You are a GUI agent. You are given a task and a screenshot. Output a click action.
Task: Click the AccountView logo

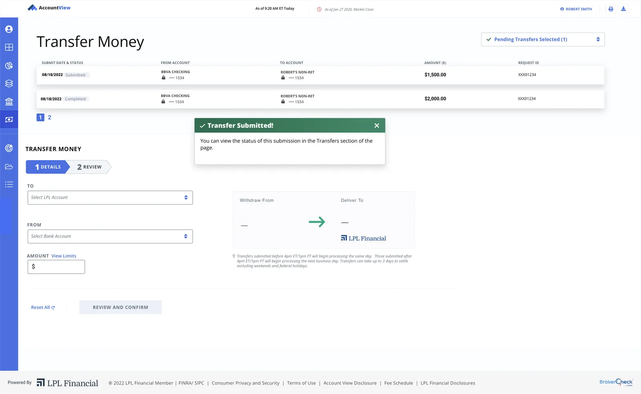pos(49,8)
